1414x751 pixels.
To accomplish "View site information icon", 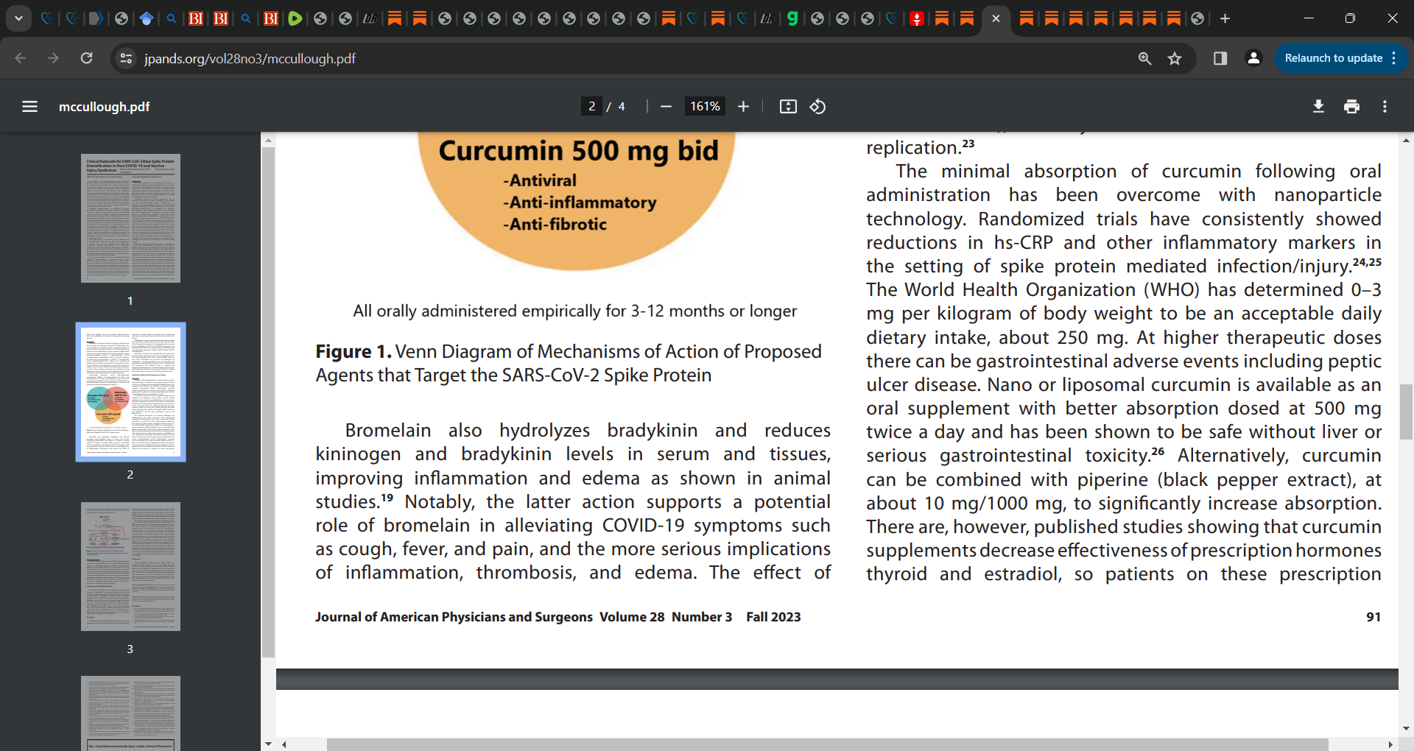I will (126, 58).
